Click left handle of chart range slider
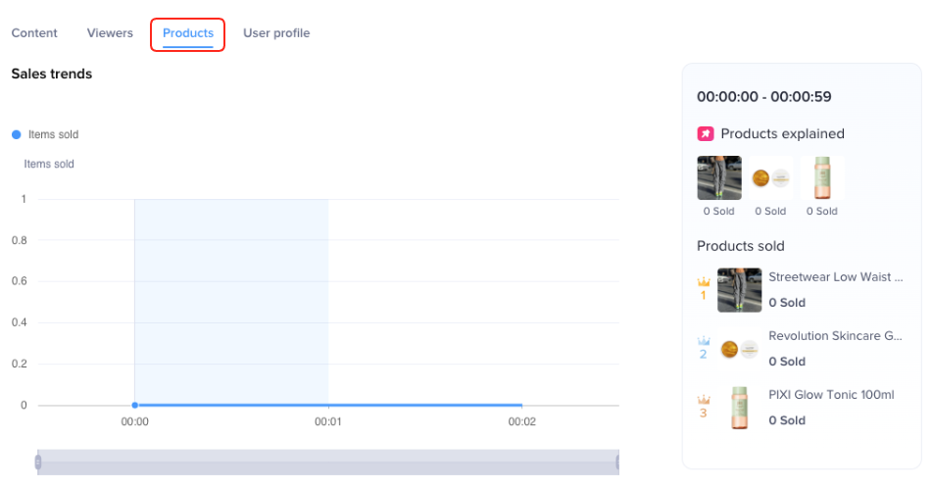Image resolution: width=932 pixels, height=488 pixels. coord(38,462)
